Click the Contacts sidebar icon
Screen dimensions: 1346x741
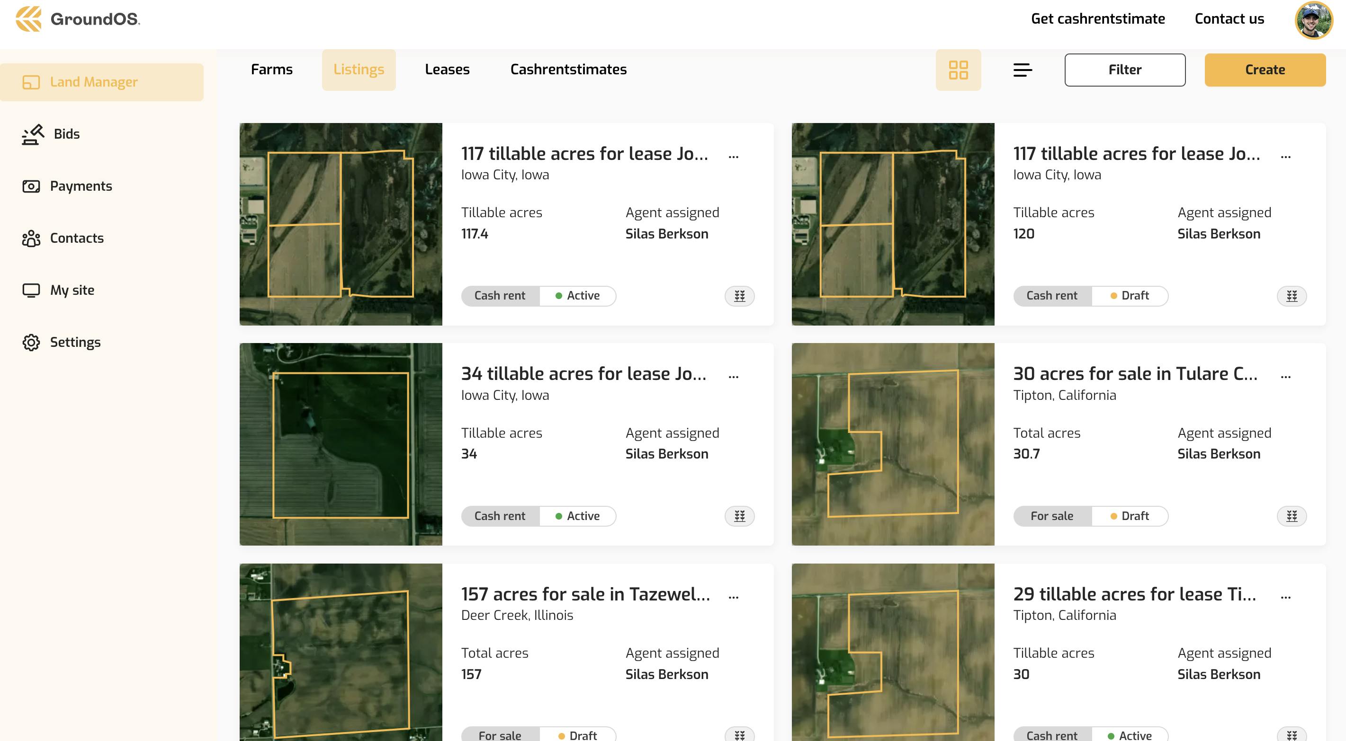[31, 238]
